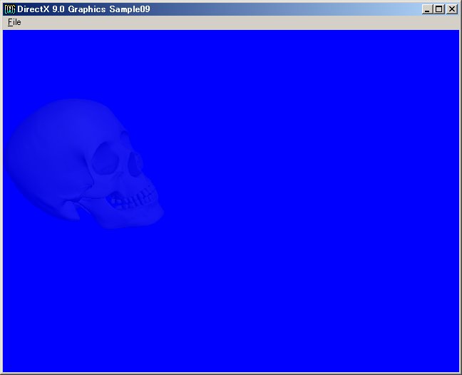This screenshot has height=375, width=462.
Task: Click the DXG application icon in title bar
Action: coord(10,9)
